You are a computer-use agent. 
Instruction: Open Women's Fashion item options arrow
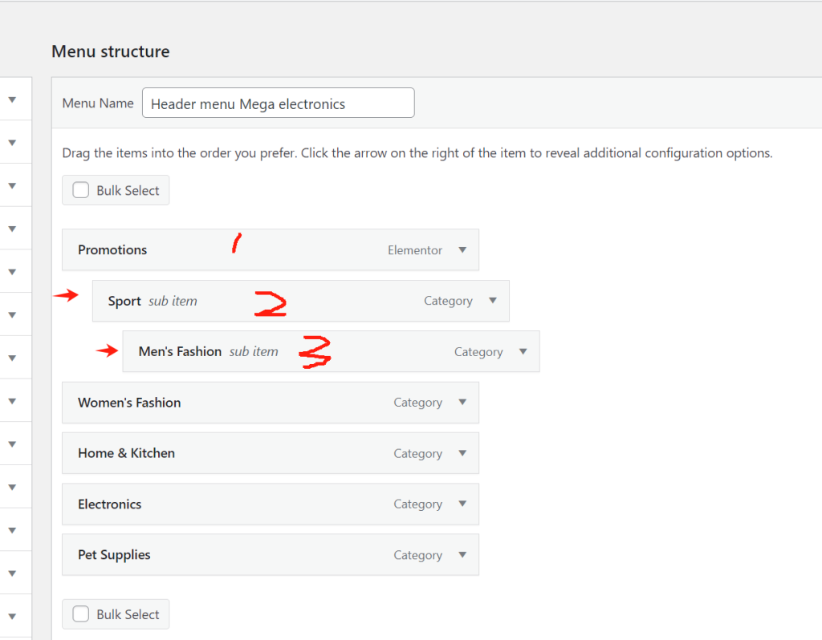pyautogui.click(x=462, y=402)
